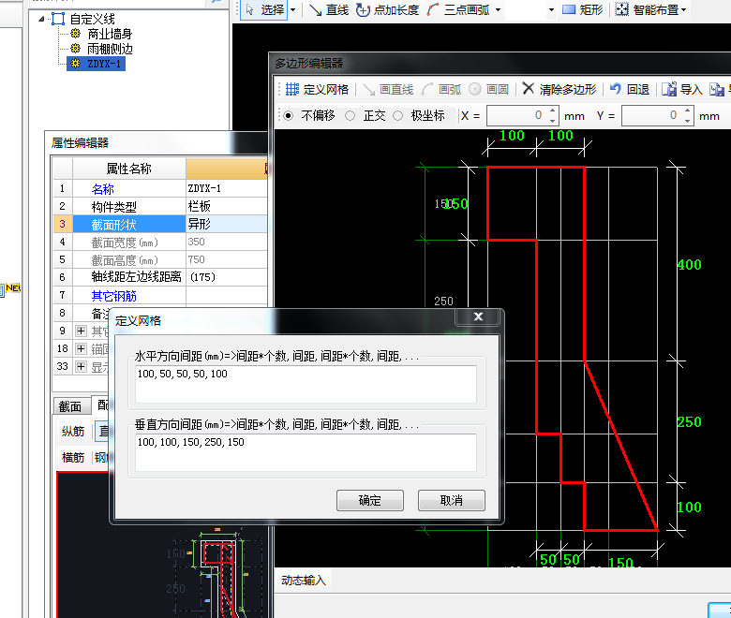Click the 垂直方向间距 input box

click(x=306, y=452)
